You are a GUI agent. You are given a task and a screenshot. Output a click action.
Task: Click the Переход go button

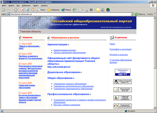coord(140,14)
